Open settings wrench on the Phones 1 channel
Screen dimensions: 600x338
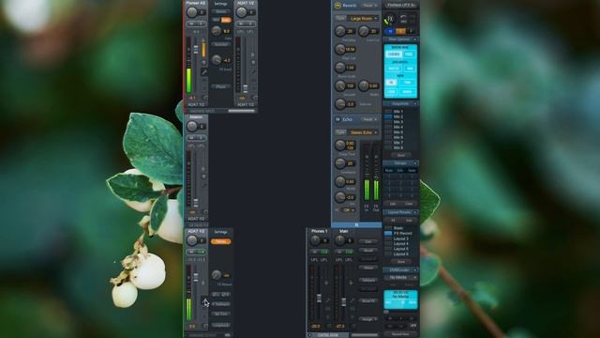[x=327, y=300]
